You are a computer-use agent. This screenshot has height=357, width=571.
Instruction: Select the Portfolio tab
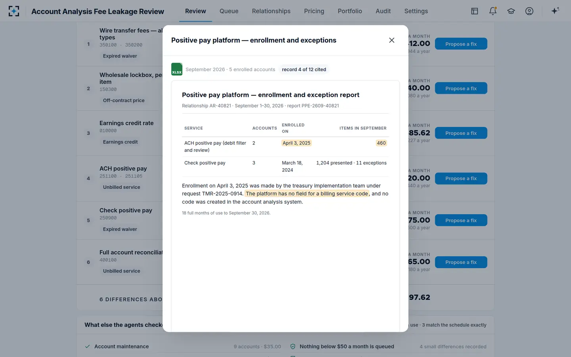pos(350,11)
